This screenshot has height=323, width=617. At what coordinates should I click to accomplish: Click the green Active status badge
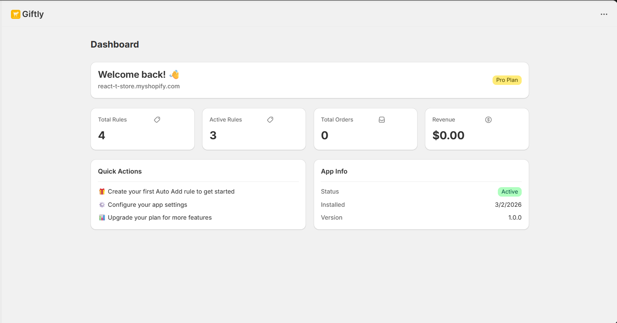pyautogui.click(x=509, y=192)
